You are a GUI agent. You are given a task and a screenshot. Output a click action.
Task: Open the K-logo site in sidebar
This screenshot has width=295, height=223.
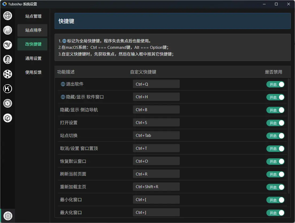point(7,89)
